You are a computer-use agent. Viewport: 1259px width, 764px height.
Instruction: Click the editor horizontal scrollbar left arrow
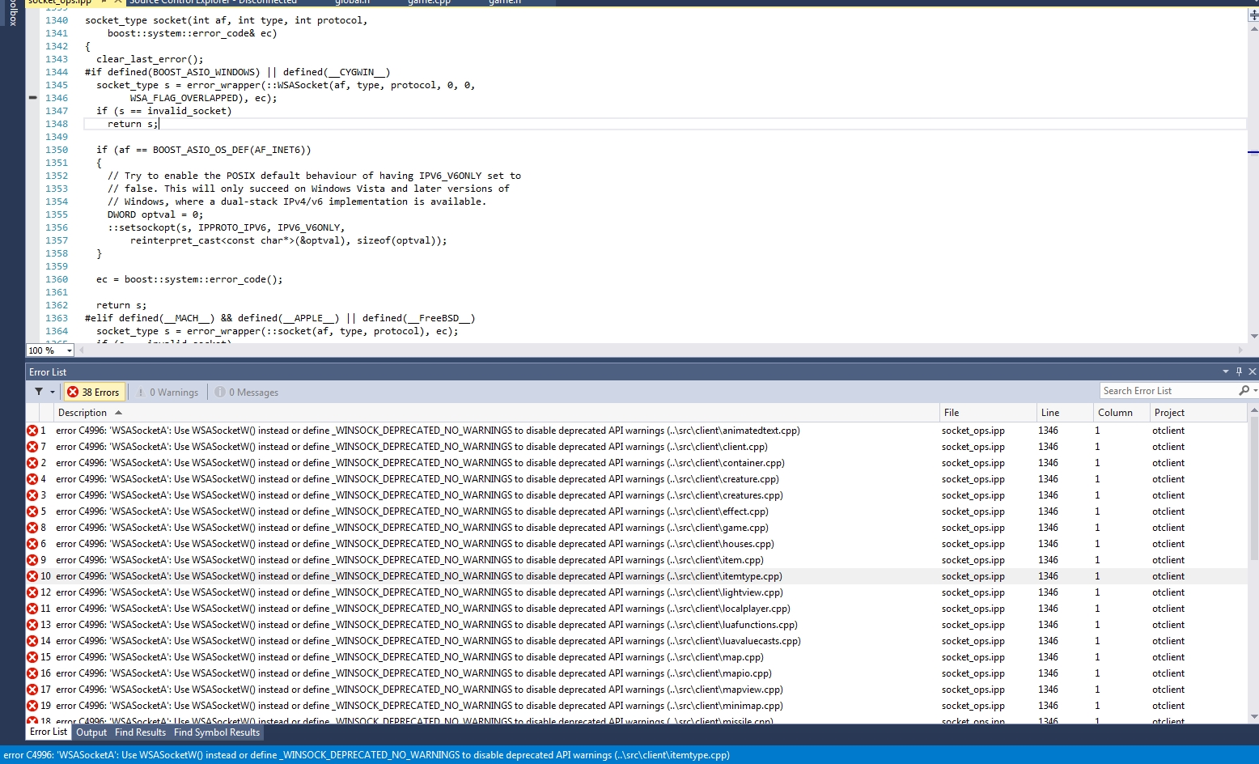pos(82,350)
